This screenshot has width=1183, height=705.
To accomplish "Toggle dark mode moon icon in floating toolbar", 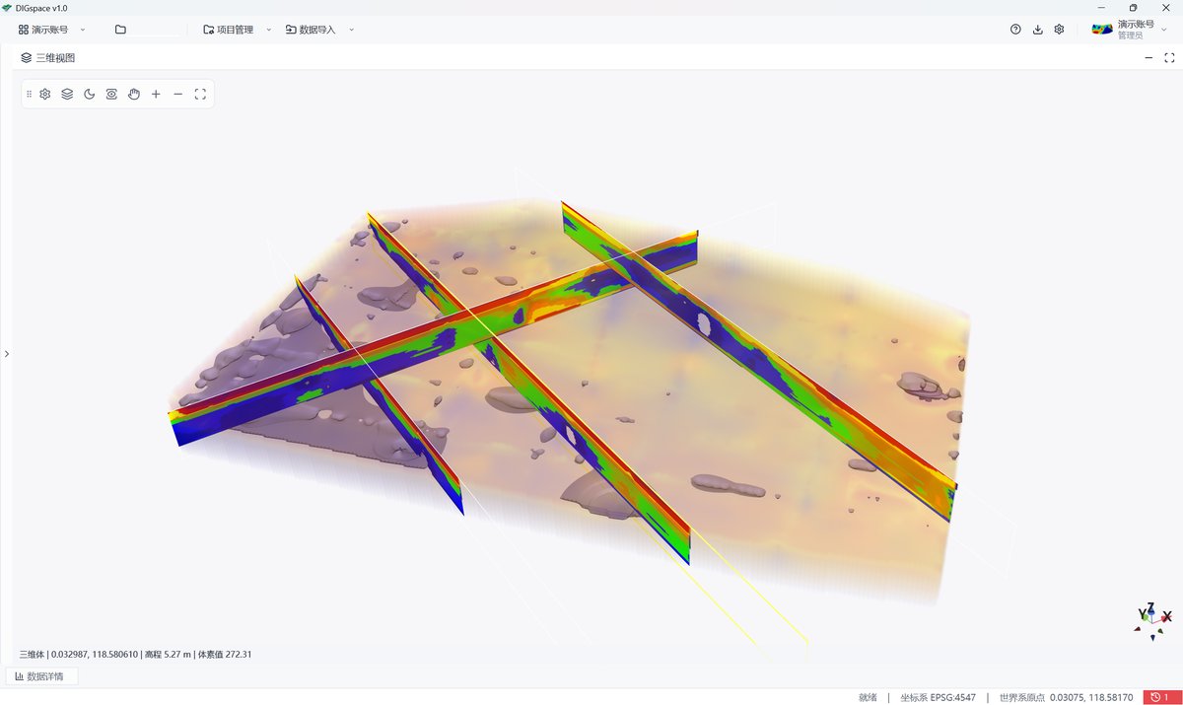I will point(89,94).
